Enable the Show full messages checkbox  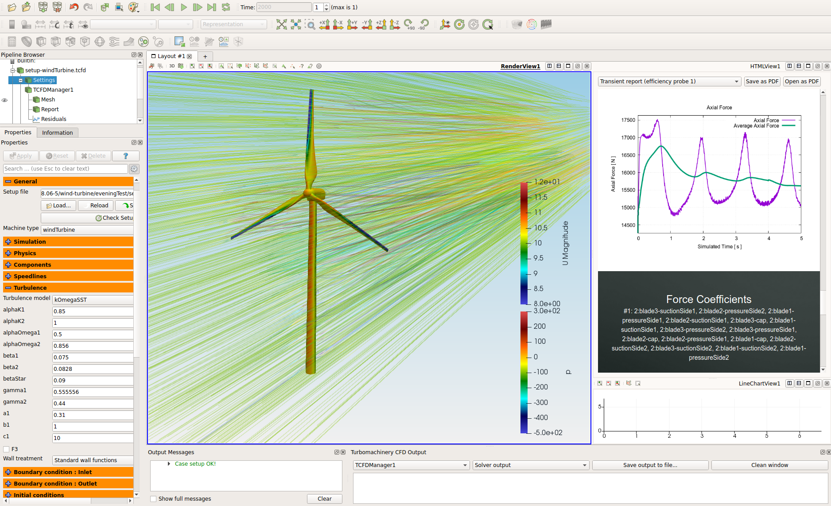click(x=153, y=498)
